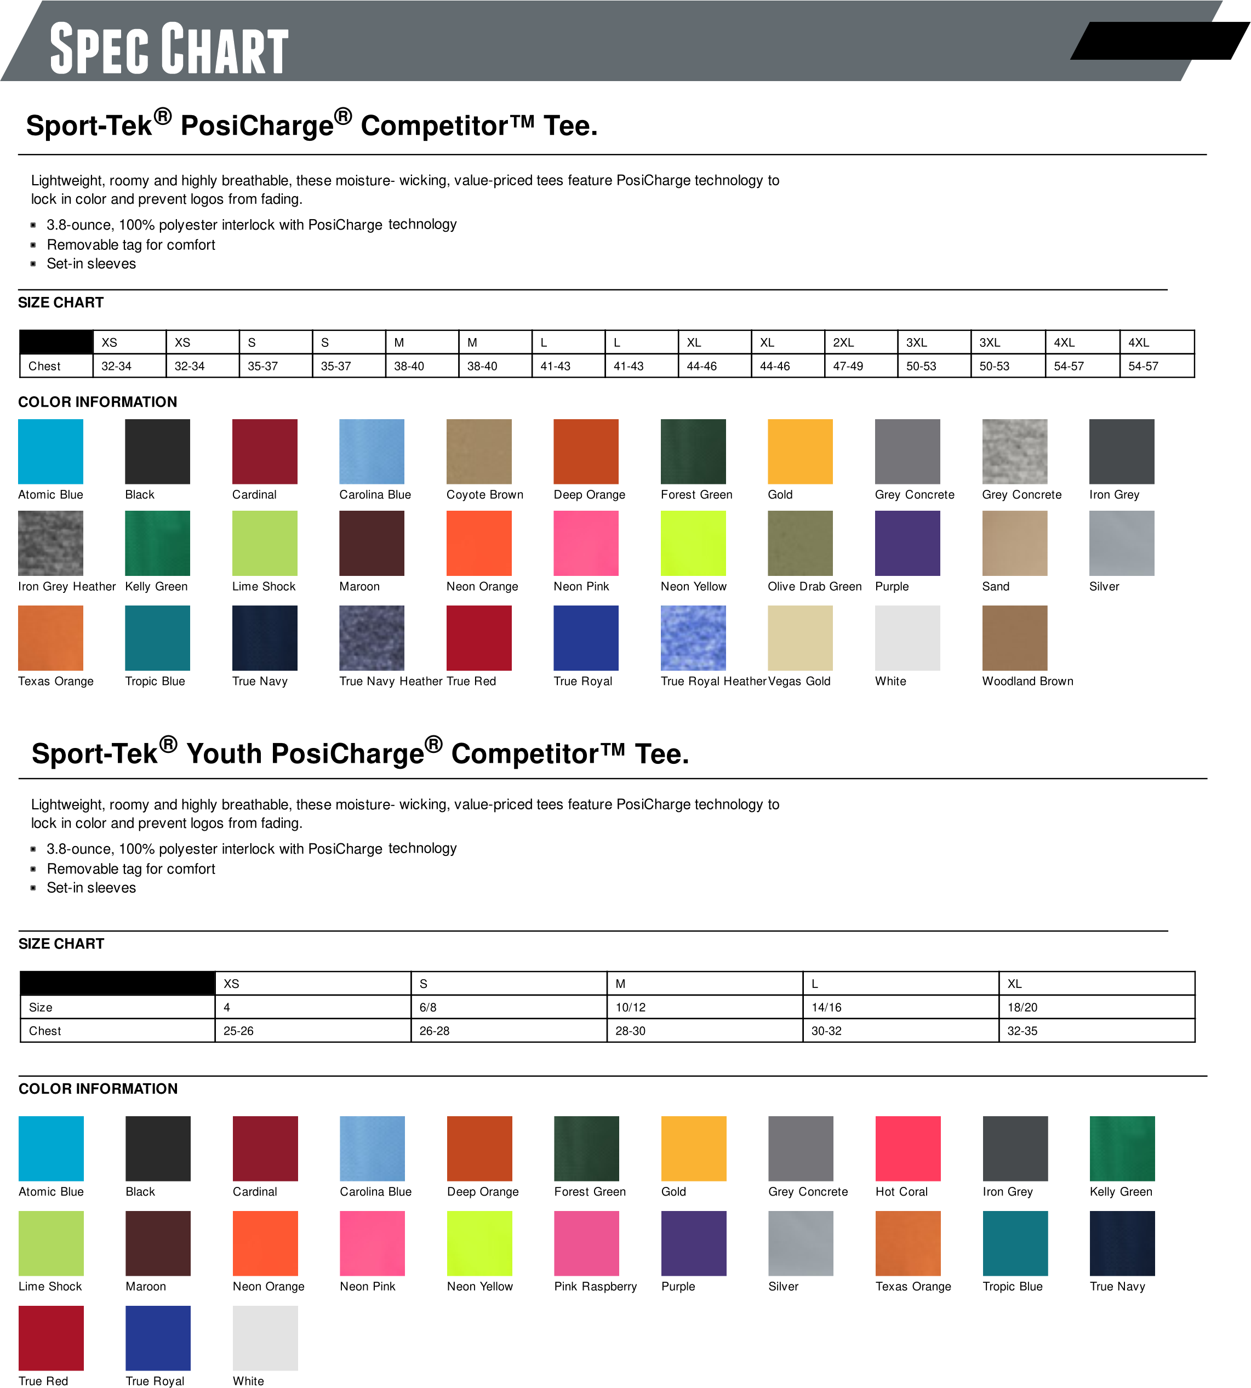The height and width of the screenshot is (1388, 1251).
Task: Select the adult section True Royal swatch
Action: [x=586, y=638]
